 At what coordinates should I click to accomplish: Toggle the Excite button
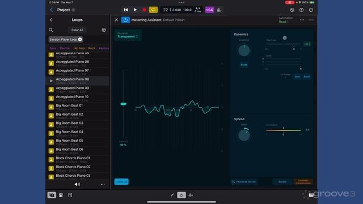244,65
